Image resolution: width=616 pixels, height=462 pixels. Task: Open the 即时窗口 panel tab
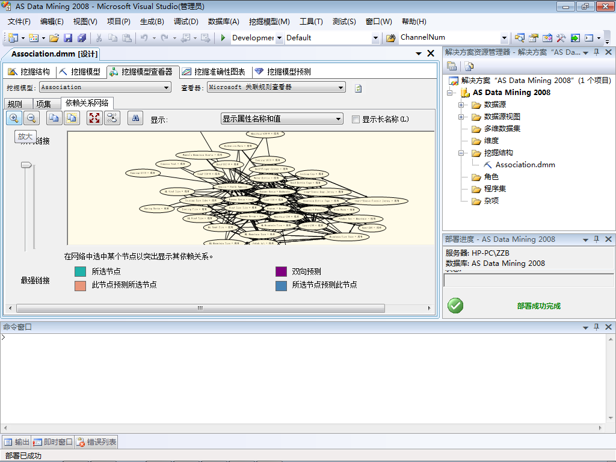[53, 442]
